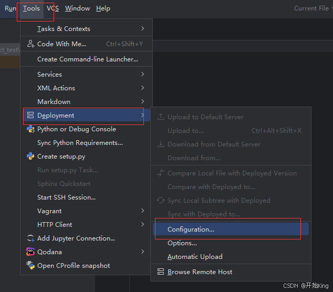This screenshot has width=333, height=292.
Task: Expand the Vagrant submenu arrow
Action: click(x=143, y=211)
